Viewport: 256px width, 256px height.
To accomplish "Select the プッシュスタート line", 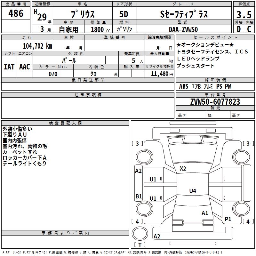I will (x=196, y=66).
